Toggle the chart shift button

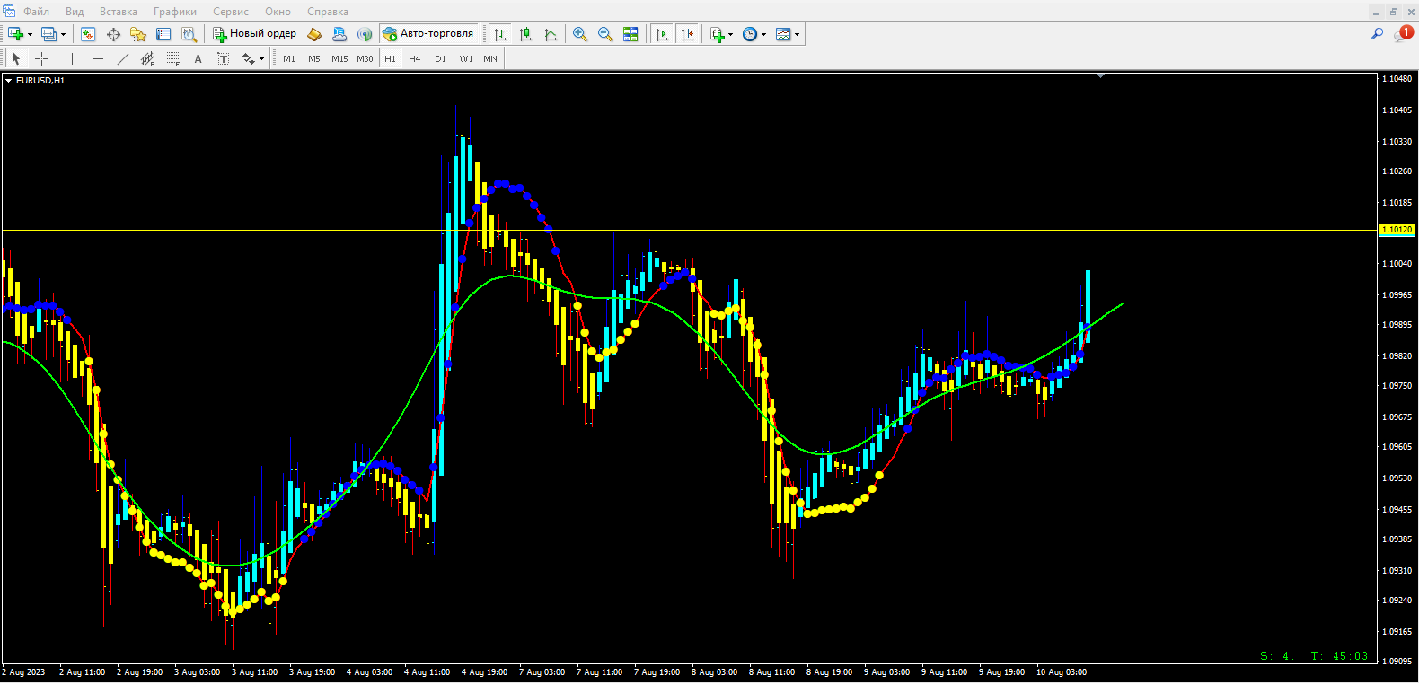(687, 34)
